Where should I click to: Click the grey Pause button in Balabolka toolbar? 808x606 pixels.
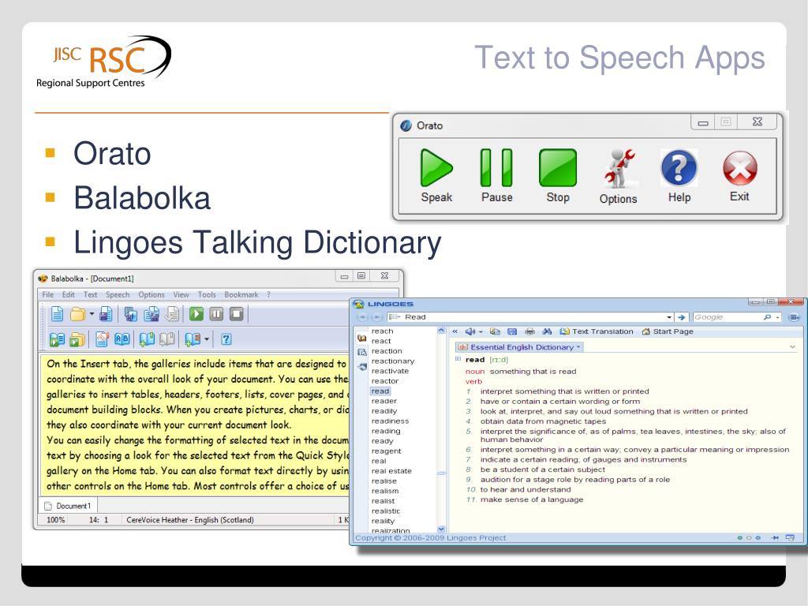pyautogui.click(x=216, y=314)
